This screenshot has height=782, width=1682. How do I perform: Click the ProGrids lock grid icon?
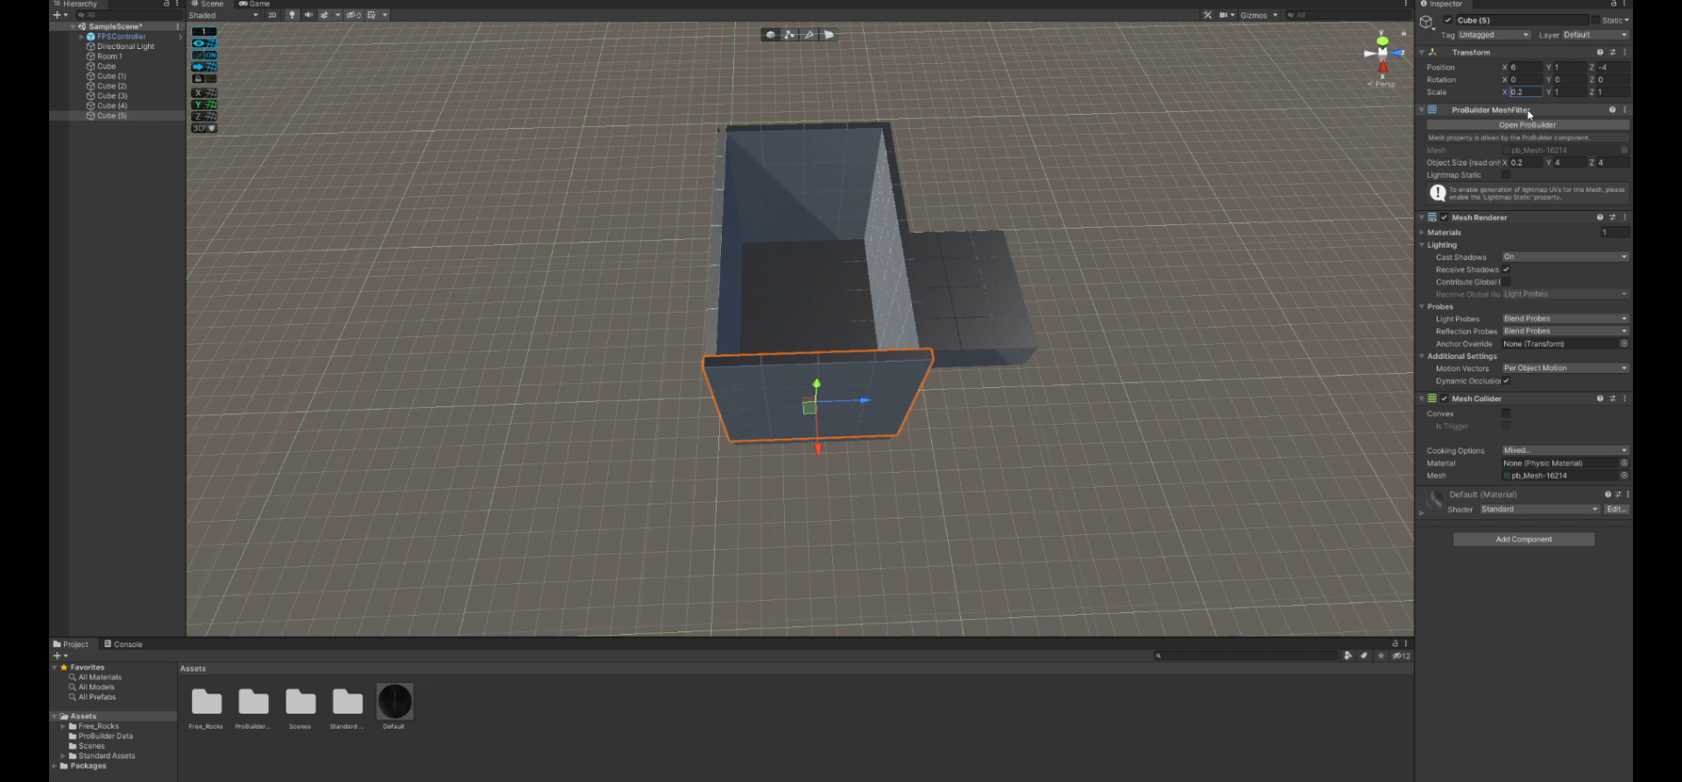tap(199, 79)
